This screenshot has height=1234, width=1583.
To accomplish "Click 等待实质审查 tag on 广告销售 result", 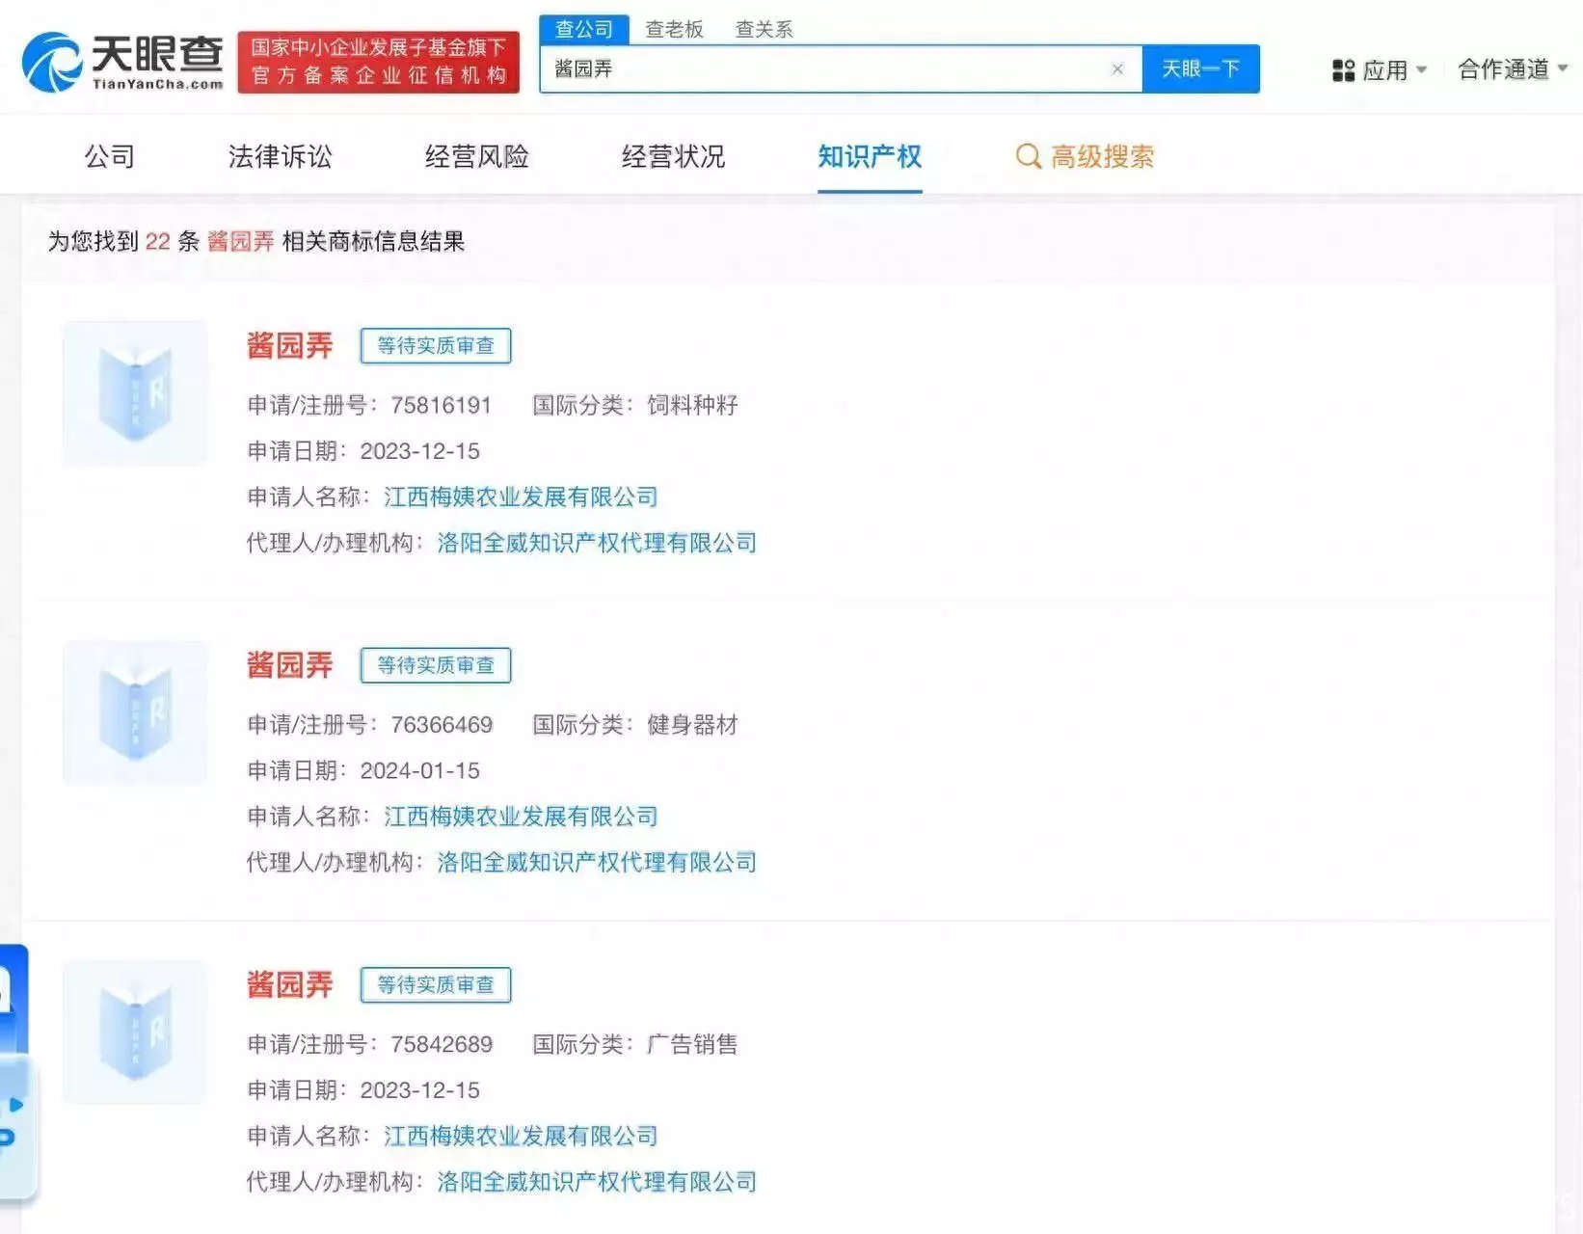I will click(436, 984).
